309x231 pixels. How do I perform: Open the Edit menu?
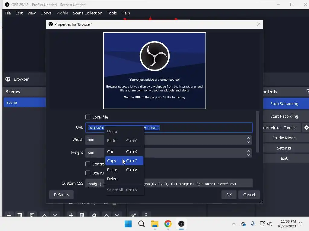[19, 13]
